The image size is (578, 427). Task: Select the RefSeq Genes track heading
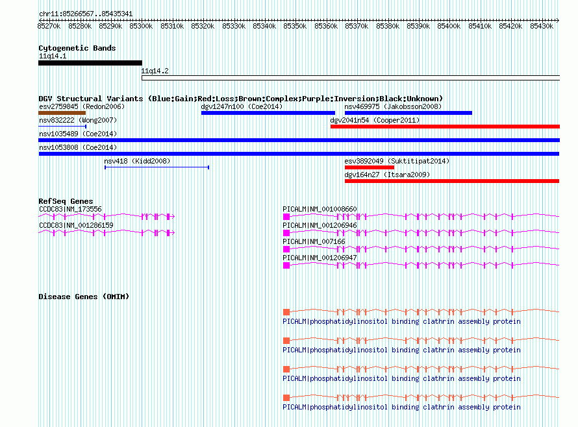coord(66,201)
